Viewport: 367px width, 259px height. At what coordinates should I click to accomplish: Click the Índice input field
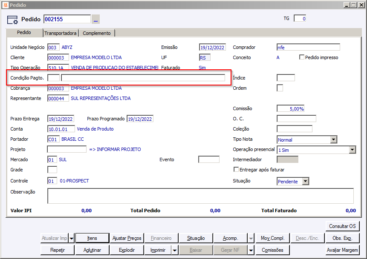tap(286, 78)
